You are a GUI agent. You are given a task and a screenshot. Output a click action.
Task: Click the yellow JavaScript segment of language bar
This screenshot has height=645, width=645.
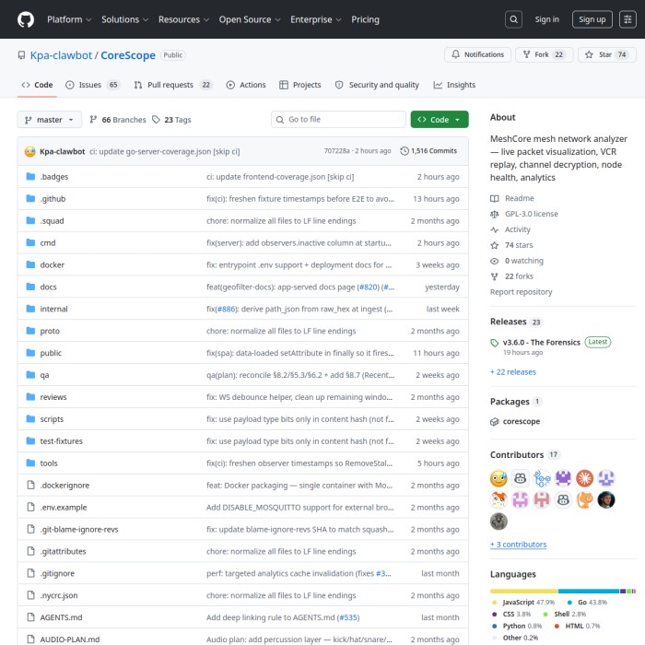pyautogui.click(x=523, y=592)
